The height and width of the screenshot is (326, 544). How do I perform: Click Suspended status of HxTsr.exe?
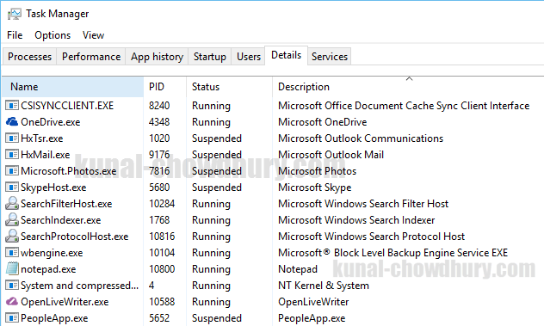(217, 138)
